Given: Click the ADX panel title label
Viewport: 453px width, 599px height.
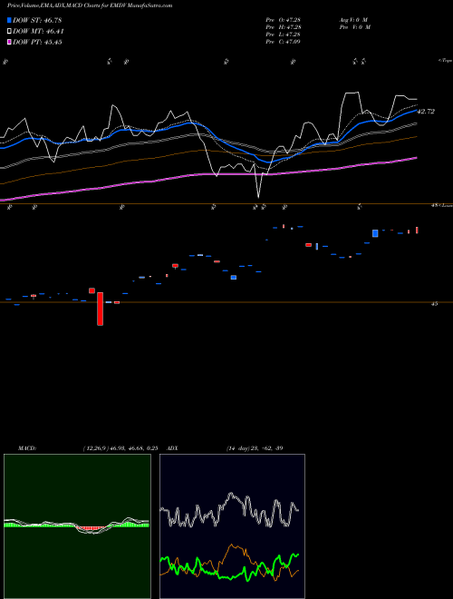Looking at the screenshot, I should 172,448.
